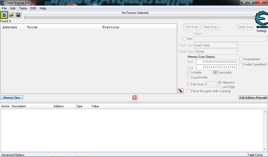This screenshot has height=157, width=268.
Task: Toggle the Hex checkbox
Action: [185, 39]
